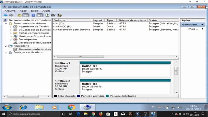Screen dimensions: 208x117
Task: Toggle the Action pane show/hide icon
Action: click(x=40, y=15)
